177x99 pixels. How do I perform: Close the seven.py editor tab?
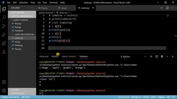click(x=93, y=8)
